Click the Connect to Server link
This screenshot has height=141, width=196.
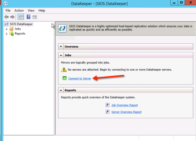tap(80, 78)
